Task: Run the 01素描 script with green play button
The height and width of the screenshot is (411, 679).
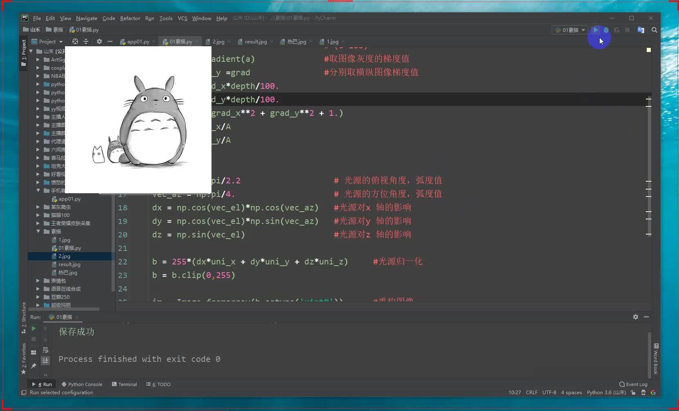Action: tap(596, 30)
